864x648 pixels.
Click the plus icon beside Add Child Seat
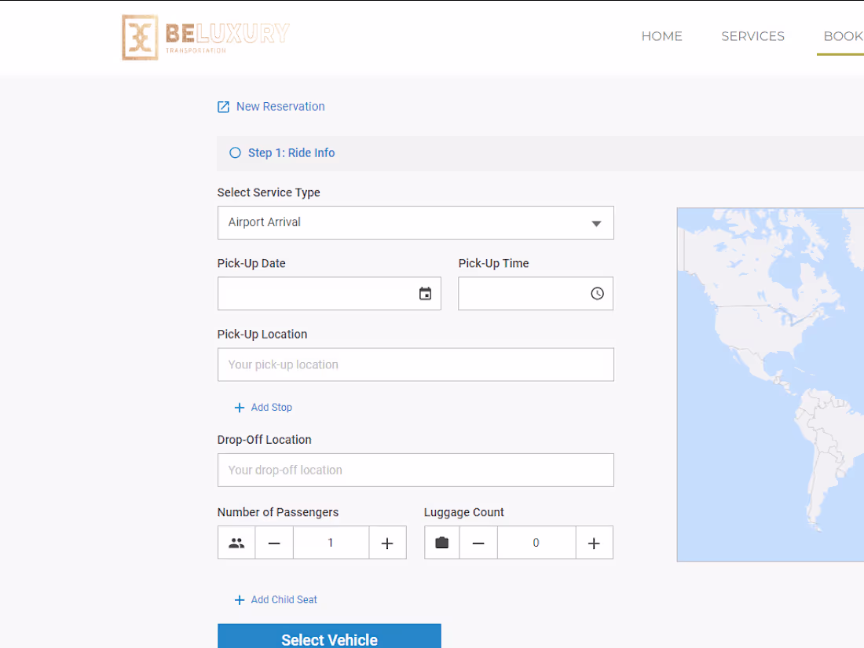coord(239,600)
